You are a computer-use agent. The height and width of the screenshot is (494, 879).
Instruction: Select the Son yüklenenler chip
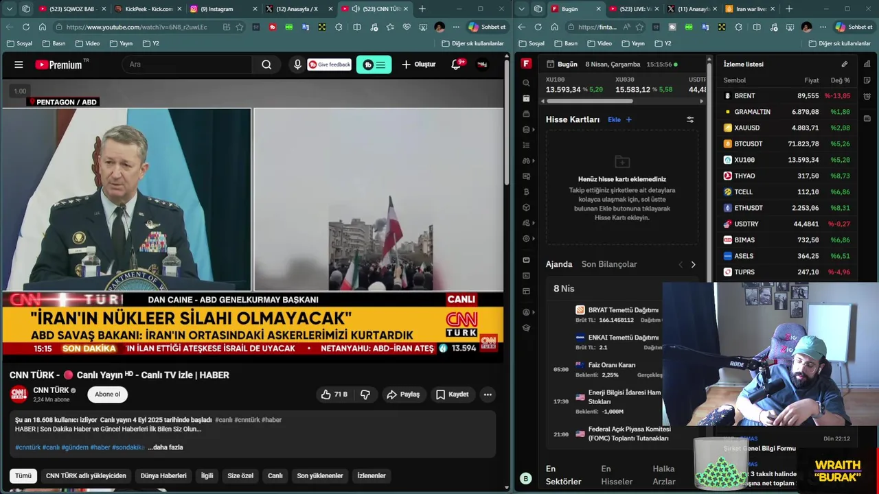[320, 475]
